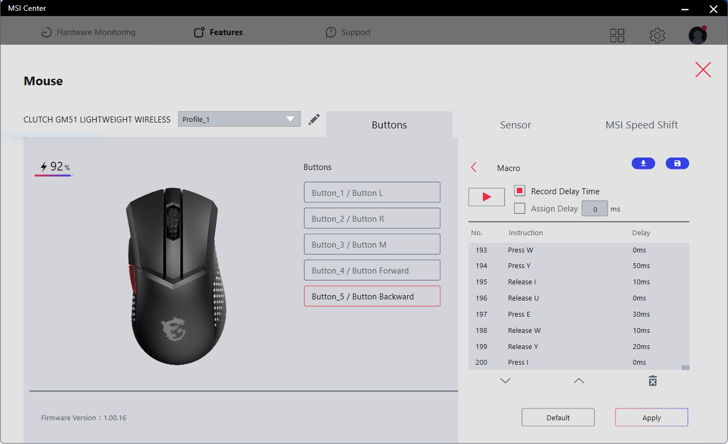Open the Profile_1 dropdown
Image resolution: width=728 pixels, height=444 pixels.
coord(239,119)
